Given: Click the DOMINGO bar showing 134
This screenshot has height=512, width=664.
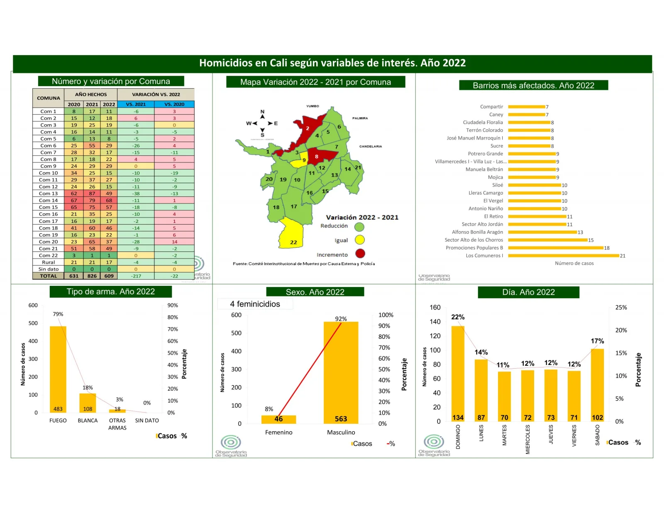Looking at the screenshot, I should point(458,374).
